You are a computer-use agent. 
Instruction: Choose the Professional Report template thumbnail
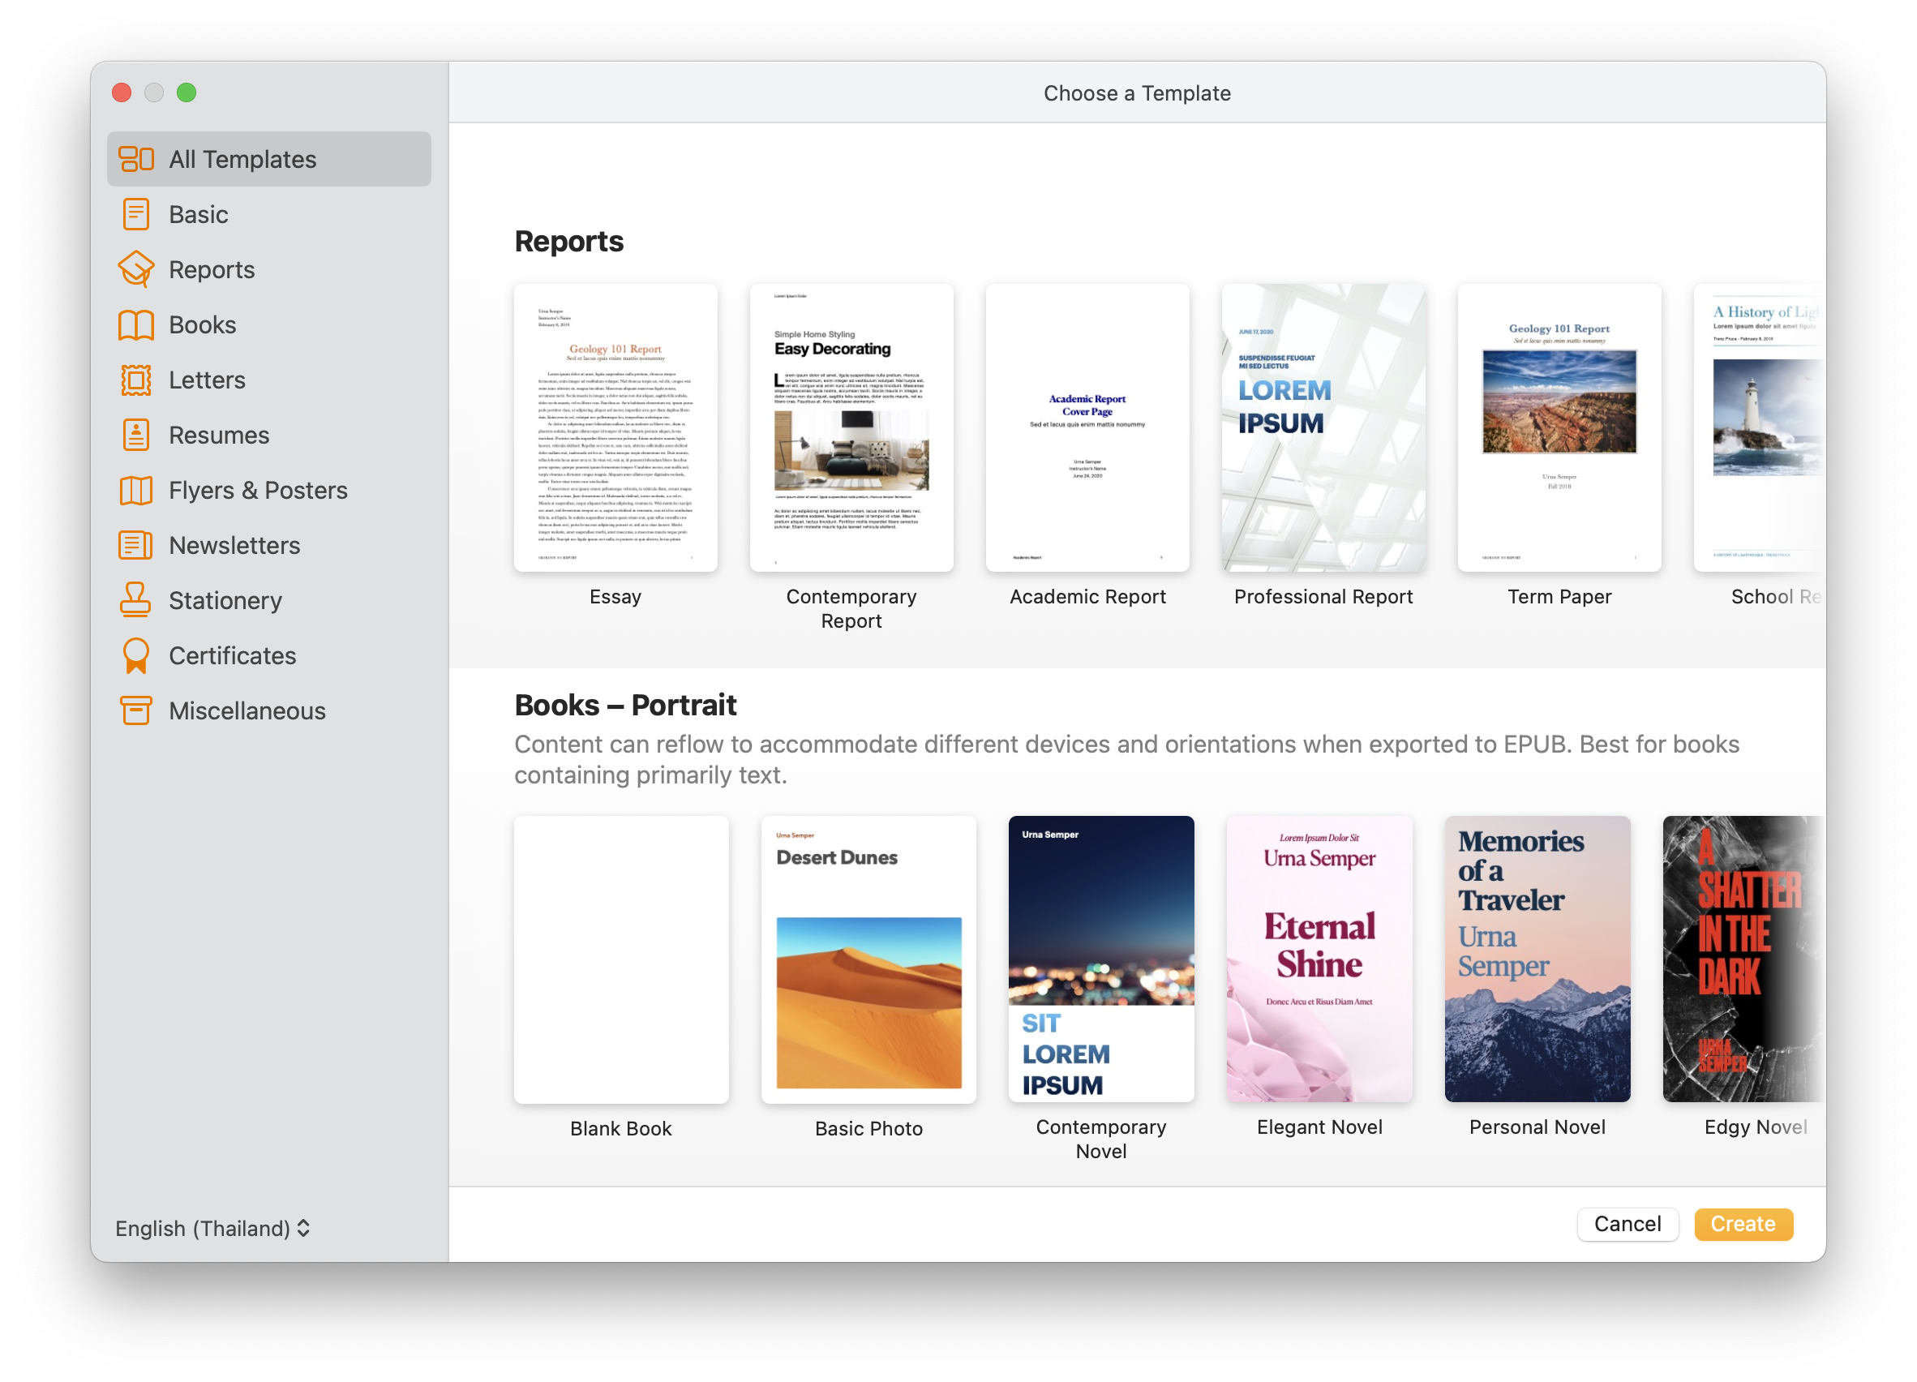pos(1323,427)
